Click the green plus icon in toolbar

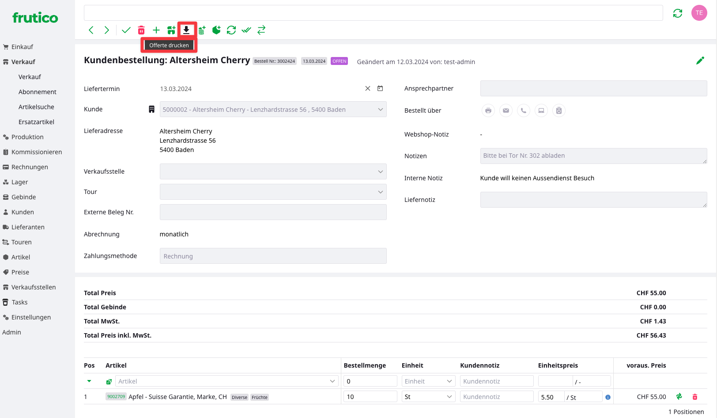156,30
